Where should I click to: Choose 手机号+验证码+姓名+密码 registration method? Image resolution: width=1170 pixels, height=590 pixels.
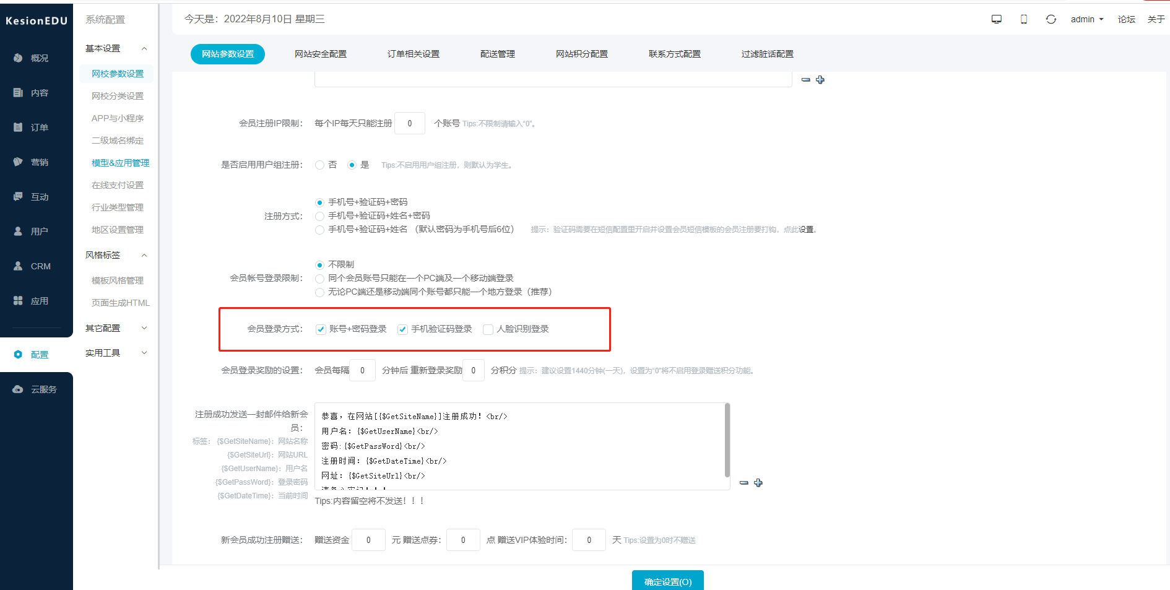319,215
